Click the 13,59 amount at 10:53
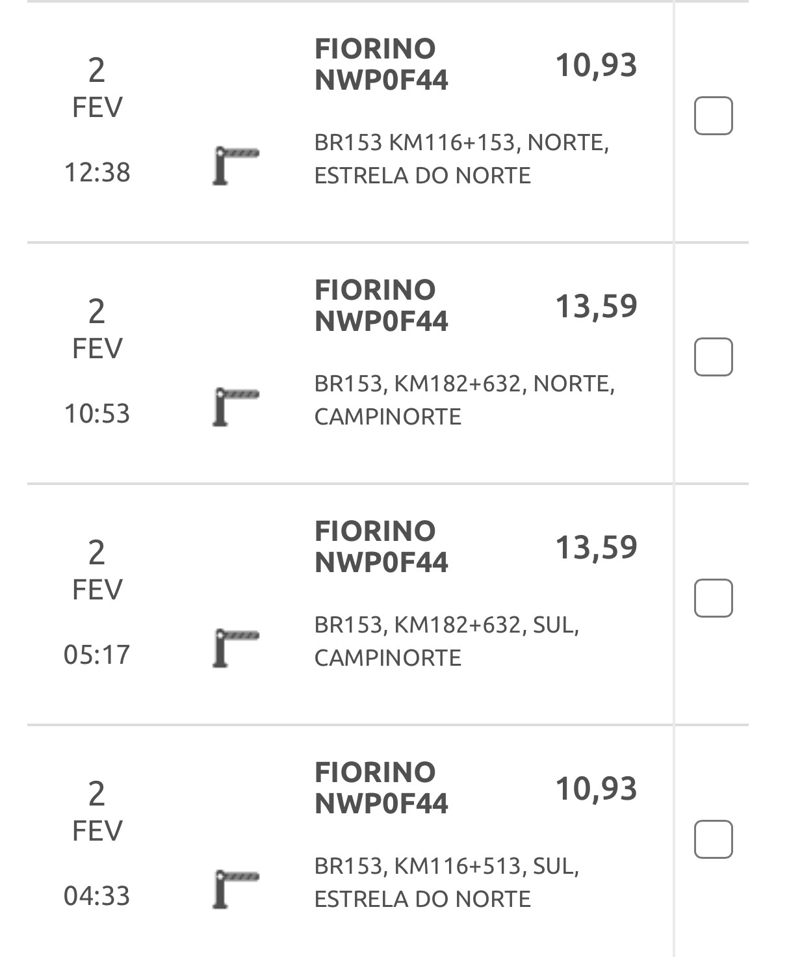 (x=596, y=306)
